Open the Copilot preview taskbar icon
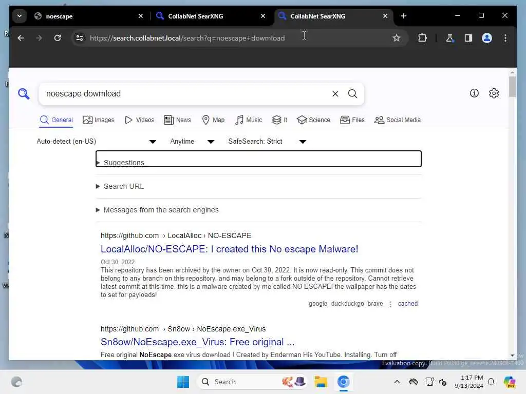Viewport: 526px width, 394px height. pos(510,382)
